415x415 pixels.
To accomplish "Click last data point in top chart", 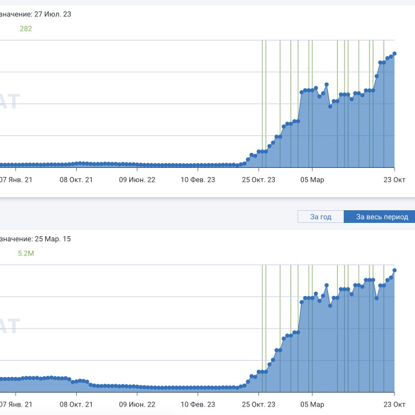I will tap(394, 53).
